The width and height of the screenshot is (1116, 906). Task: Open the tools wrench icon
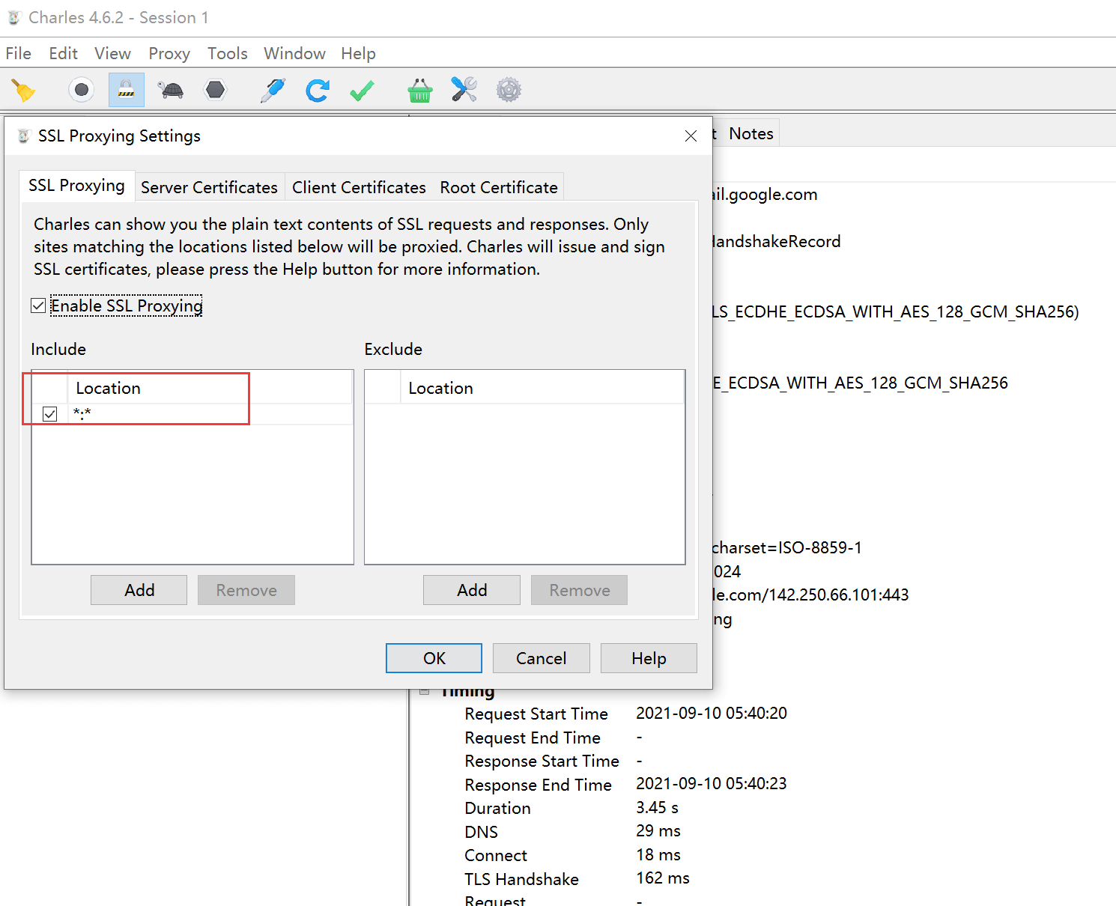464,91
